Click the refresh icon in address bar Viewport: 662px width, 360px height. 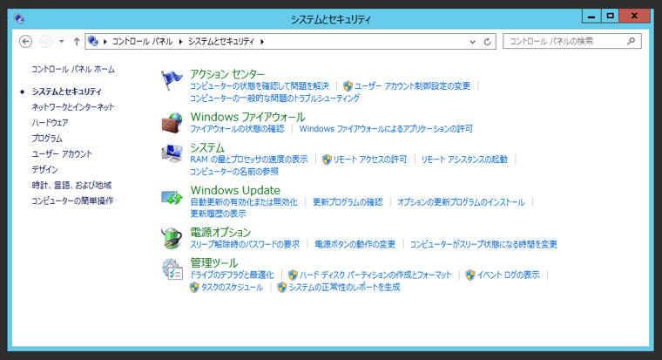point(487,42)
